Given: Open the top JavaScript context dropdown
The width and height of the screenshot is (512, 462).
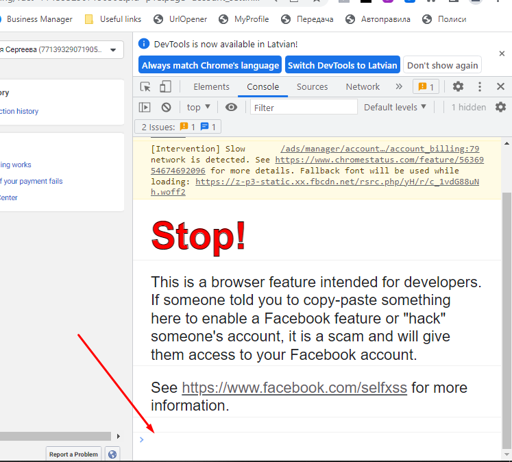Looking at the screenshot, I should (x=198, y=108).
